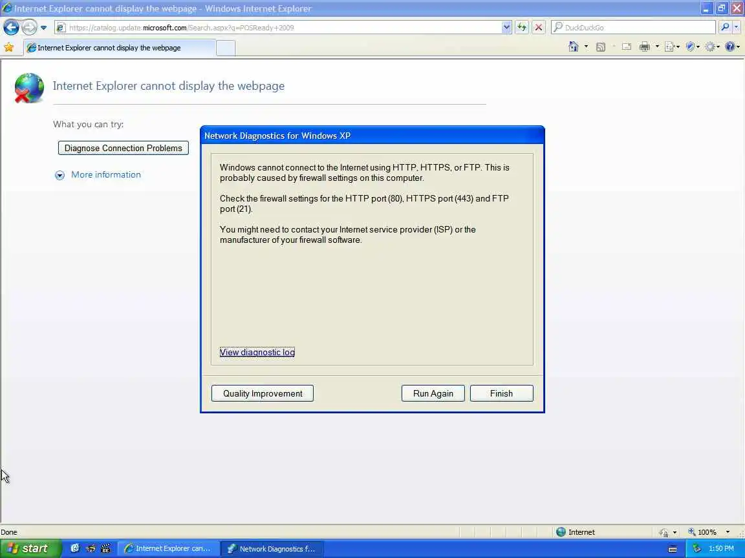745x558 pixels.
Task: Click the 1:50 PM clock
Action: coord(721,548)
